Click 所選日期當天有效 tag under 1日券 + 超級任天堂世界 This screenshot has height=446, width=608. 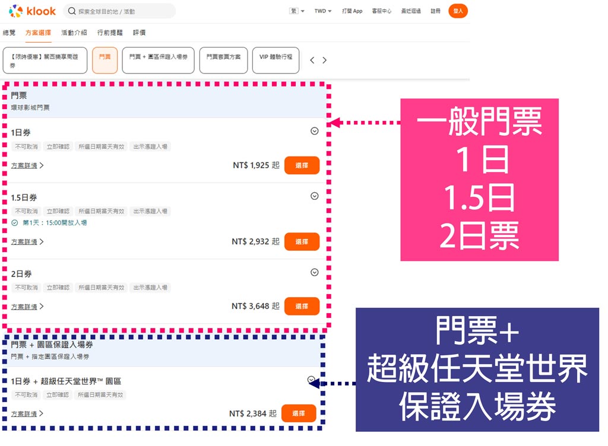click(x=100, y=395)
